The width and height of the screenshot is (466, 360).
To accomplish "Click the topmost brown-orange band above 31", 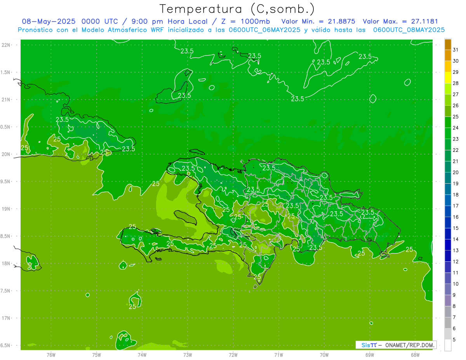I will [448, 44].
